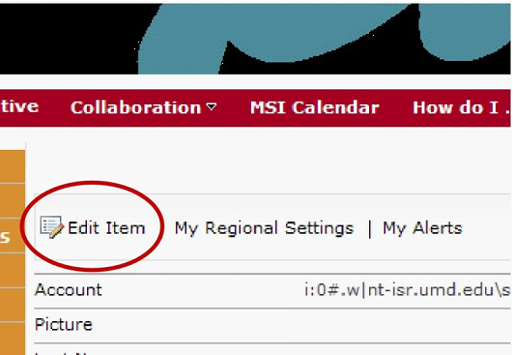Click the partially visible row under Picture
Image resolution: width=513 pixels, height=355 pixels.
(x=272, y=349)
